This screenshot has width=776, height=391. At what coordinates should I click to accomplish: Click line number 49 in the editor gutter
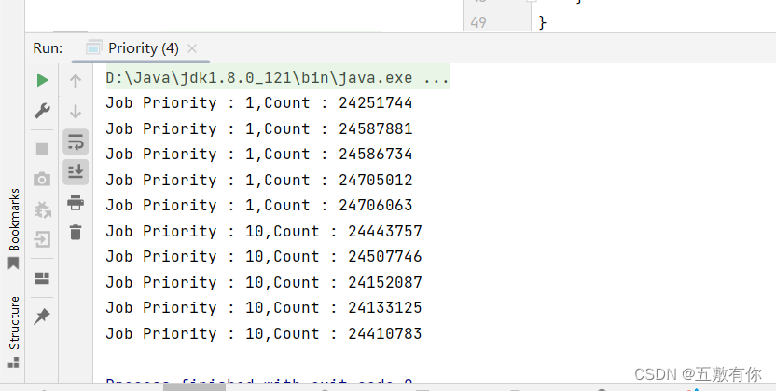tap(478, 22)
